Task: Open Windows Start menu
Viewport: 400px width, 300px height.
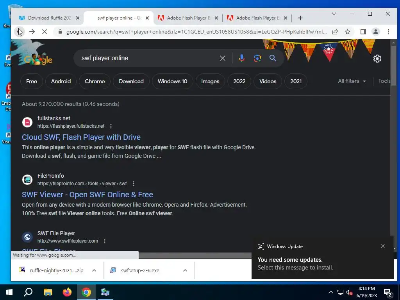Action: pos(9,292)
